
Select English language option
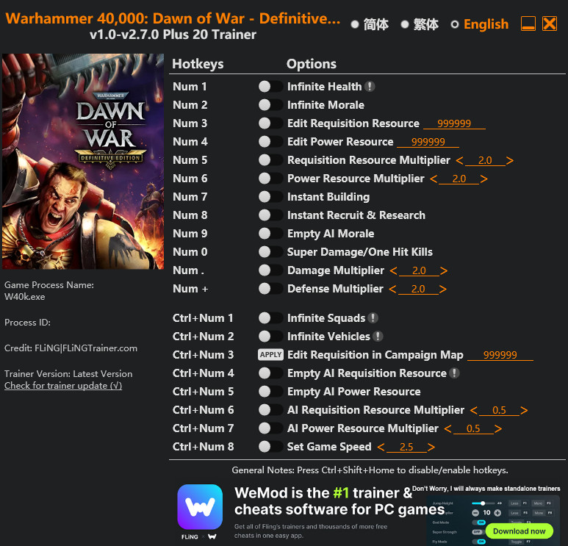[x=455, y=24]
